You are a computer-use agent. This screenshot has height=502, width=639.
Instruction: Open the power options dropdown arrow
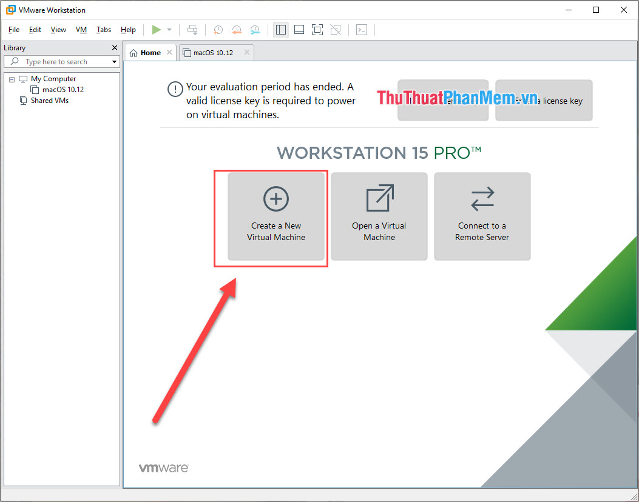tap(169, 30)
